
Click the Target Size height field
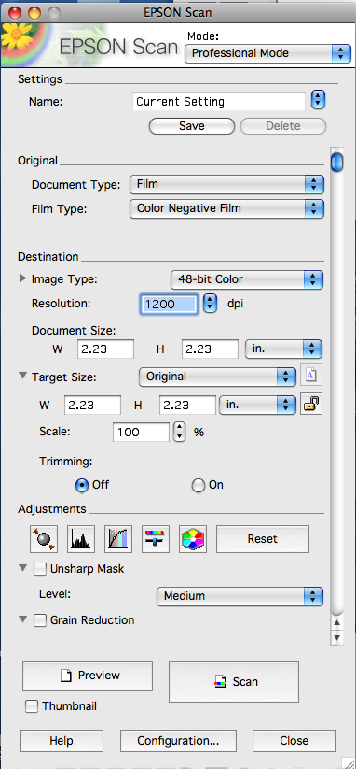click(187, 406)
